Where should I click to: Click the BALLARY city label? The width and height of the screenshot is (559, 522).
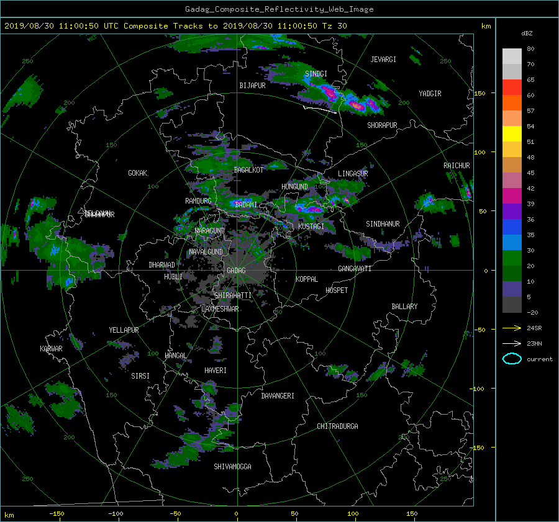tap(404, 307)
